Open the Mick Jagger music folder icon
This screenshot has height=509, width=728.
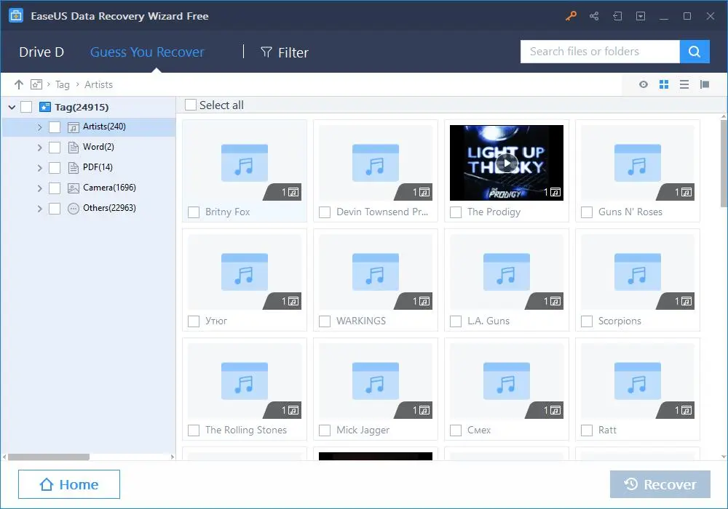376,381
